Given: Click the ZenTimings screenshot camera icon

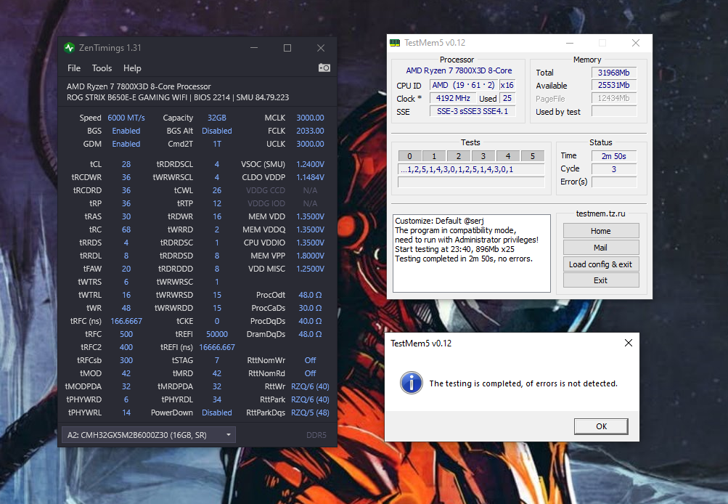Looking at the screenshot, I should tap(324, 68).
